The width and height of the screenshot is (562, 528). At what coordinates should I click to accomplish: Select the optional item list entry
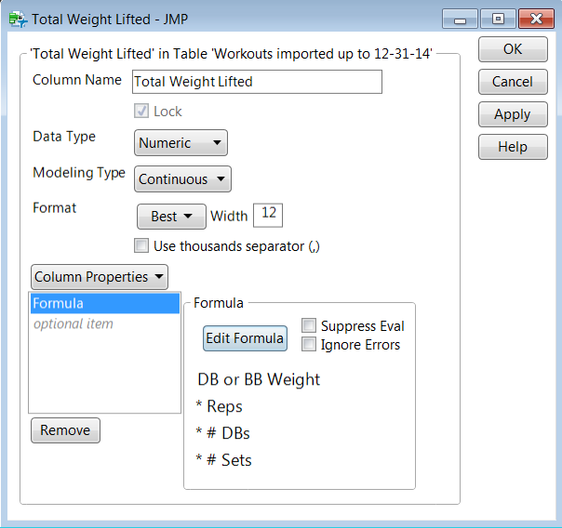click(x=74, y=324)
